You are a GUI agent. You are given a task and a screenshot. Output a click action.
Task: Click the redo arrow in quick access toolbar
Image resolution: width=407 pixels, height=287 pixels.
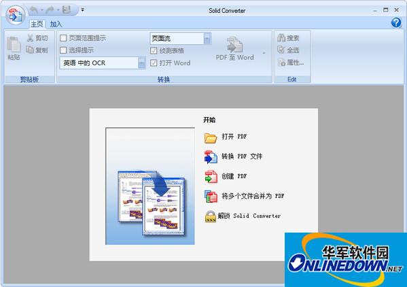coord(50,10)
